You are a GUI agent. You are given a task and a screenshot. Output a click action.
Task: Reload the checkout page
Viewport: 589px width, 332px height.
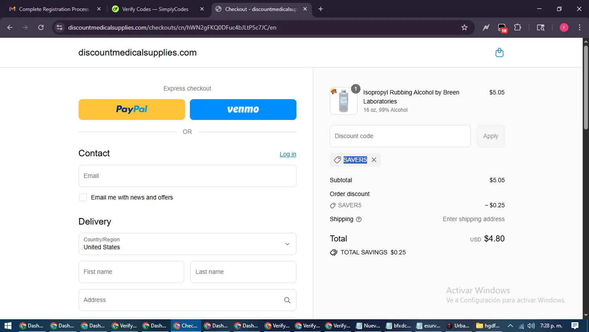(41, 27)
